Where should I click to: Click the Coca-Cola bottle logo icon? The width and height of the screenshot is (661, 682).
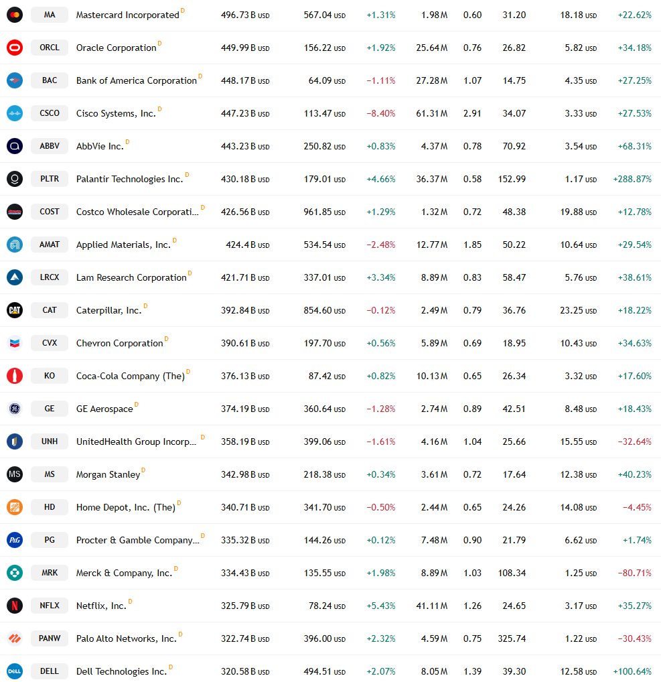point(14,376)
